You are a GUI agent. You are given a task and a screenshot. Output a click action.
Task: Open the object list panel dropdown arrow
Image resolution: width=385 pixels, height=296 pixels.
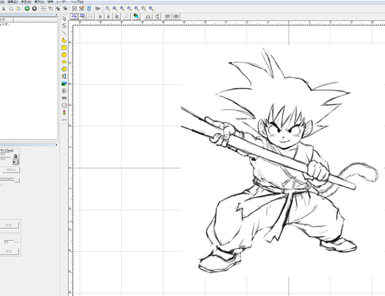tap(56, 15)
